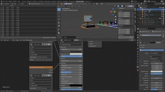Select the Annotate tool in viewport toolbar

59,29
